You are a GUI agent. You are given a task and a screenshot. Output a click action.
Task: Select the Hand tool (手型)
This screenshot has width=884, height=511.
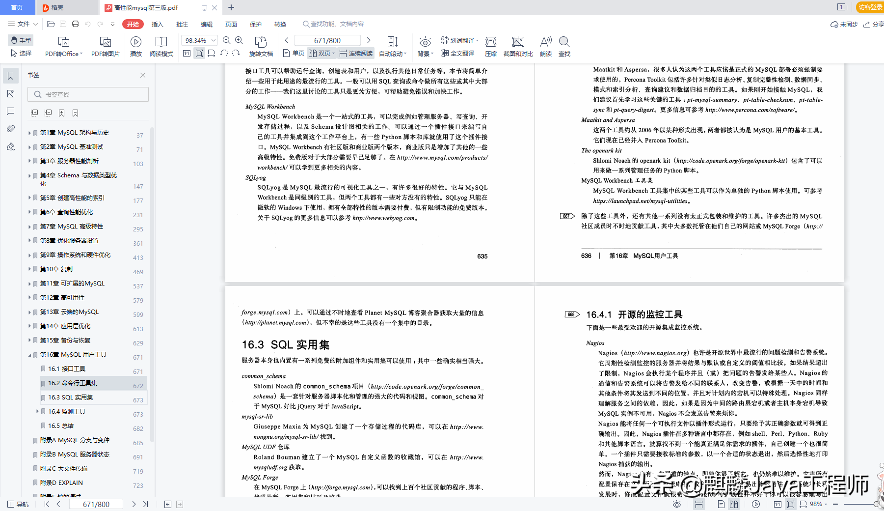pyautogui.click(x=21, y=40)
